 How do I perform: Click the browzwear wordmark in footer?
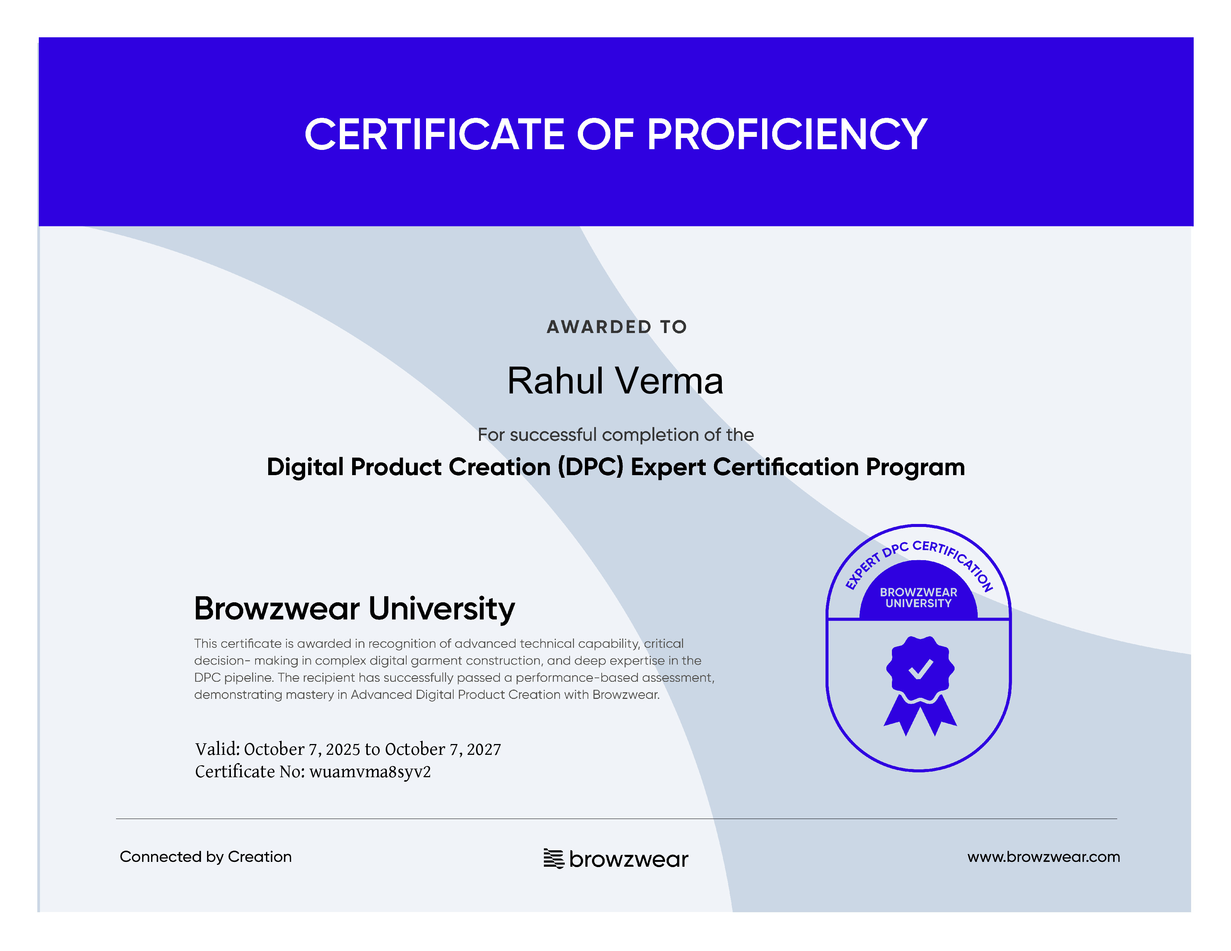click(x=629, y=859)
